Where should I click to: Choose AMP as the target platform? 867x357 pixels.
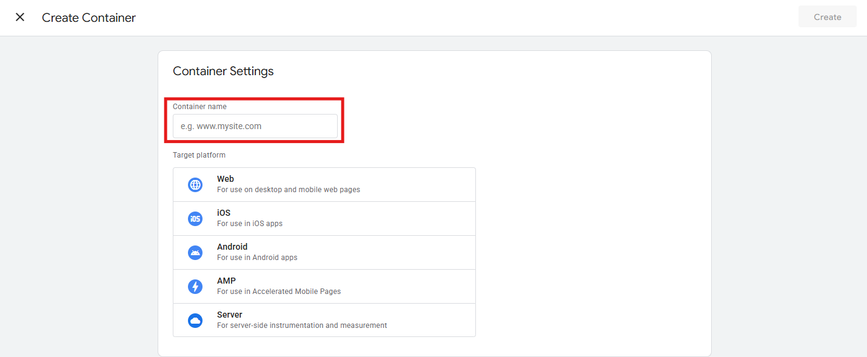pos(324,287)
